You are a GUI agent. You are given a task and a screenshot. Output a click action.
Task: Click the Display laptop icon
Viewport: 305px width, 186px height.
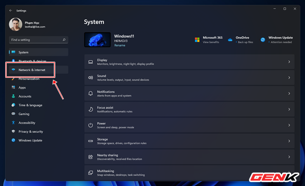click(x=91, y=62)
